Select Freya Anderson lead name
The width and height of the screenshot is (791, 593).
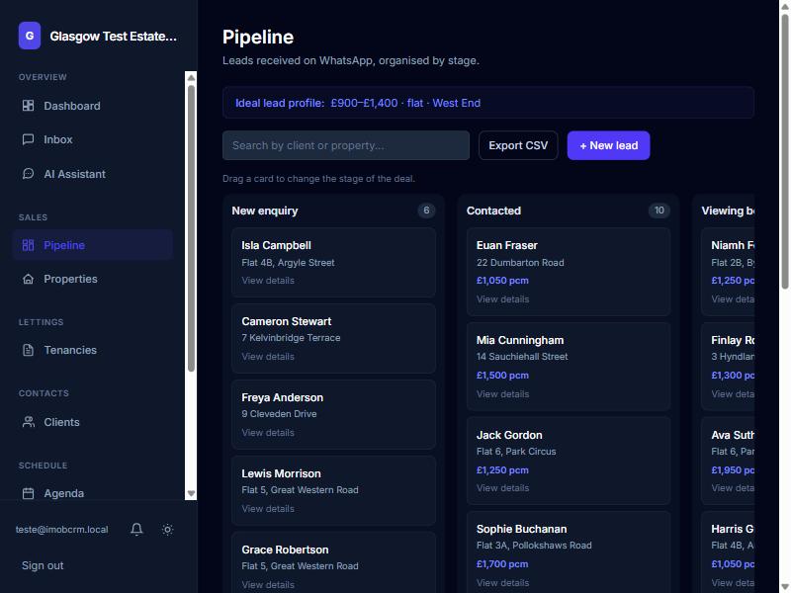coord(283,398)
